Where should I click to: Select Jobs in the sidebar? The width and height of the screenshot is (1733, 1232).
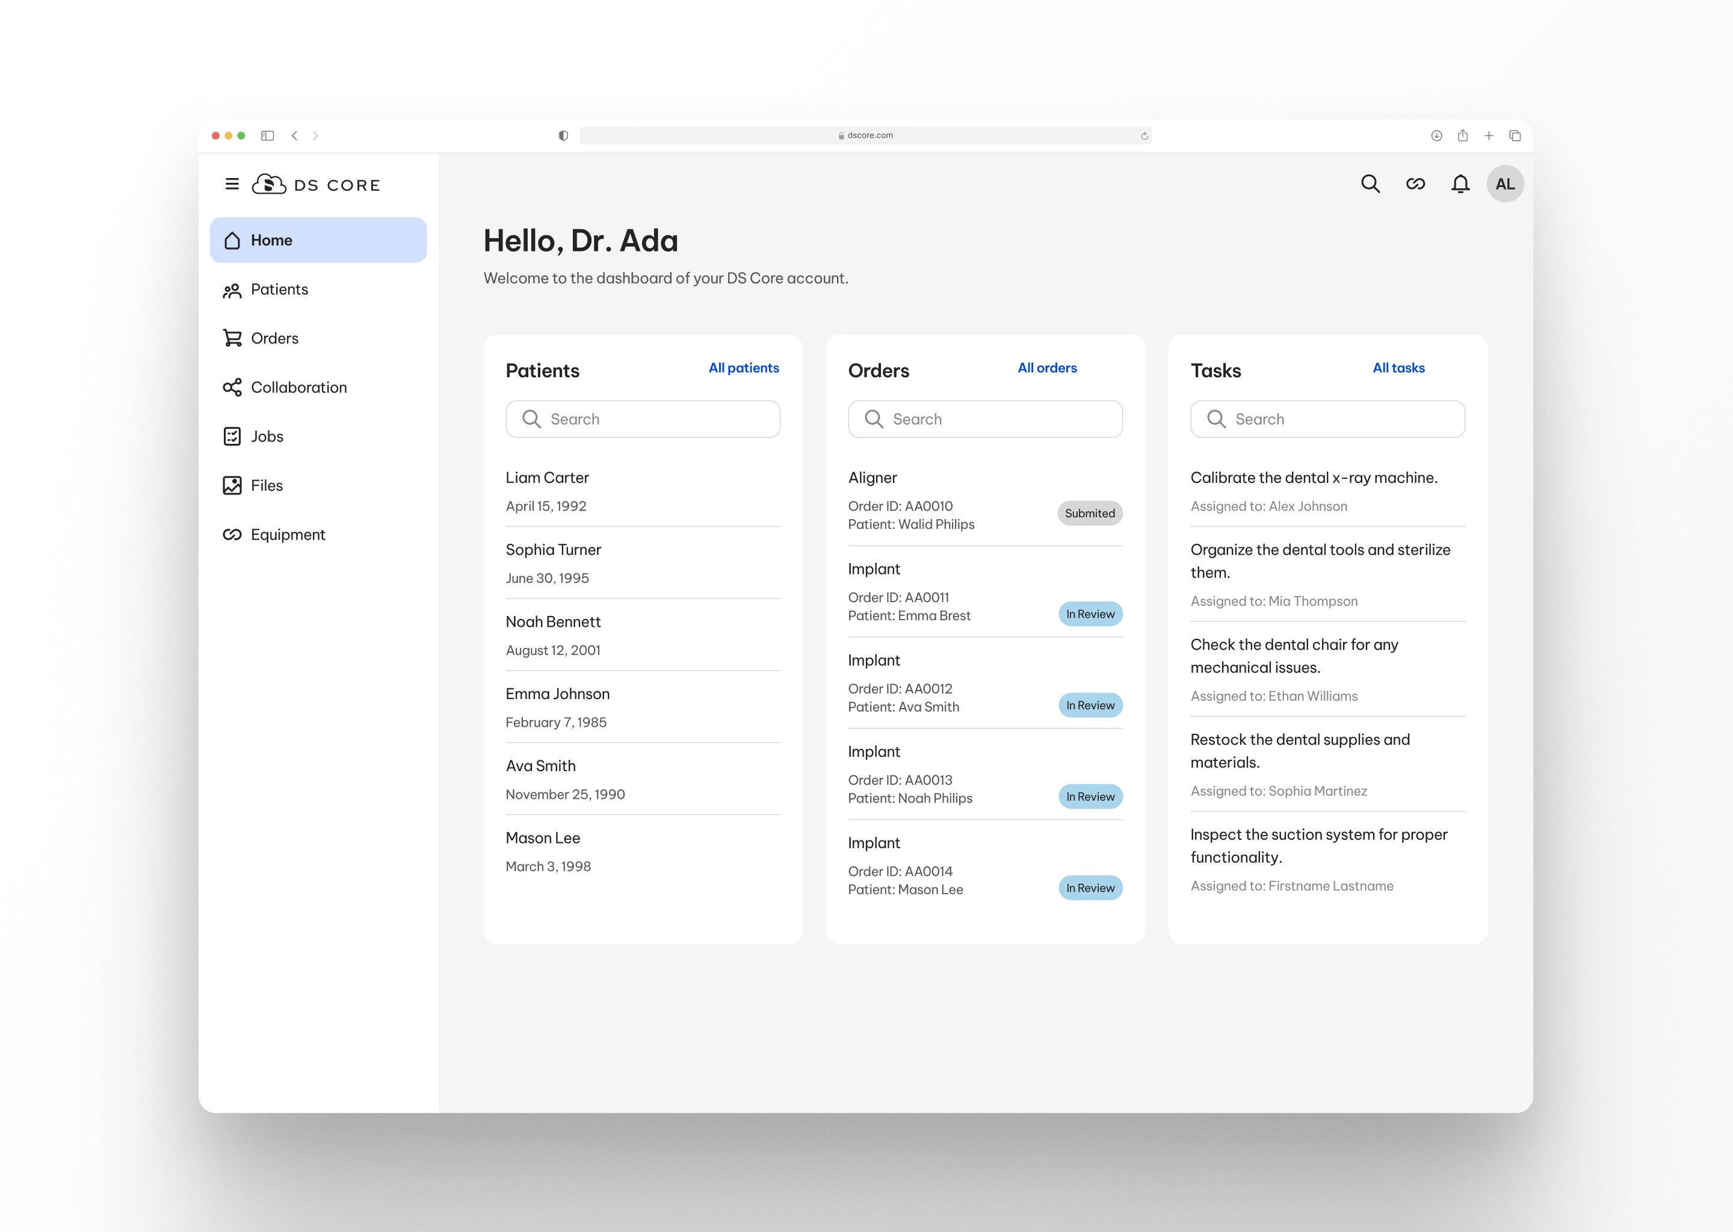tap(267, 437)
